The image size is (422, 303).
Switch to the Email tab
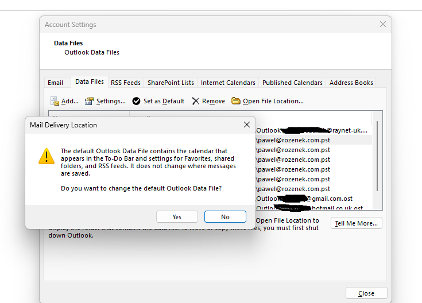click(56, 83)
